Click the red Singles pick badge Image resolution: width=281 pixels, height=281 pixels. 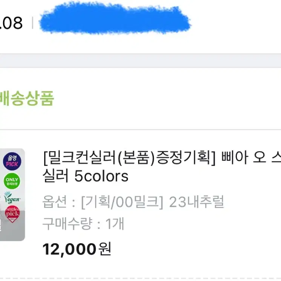coord(12,213)
